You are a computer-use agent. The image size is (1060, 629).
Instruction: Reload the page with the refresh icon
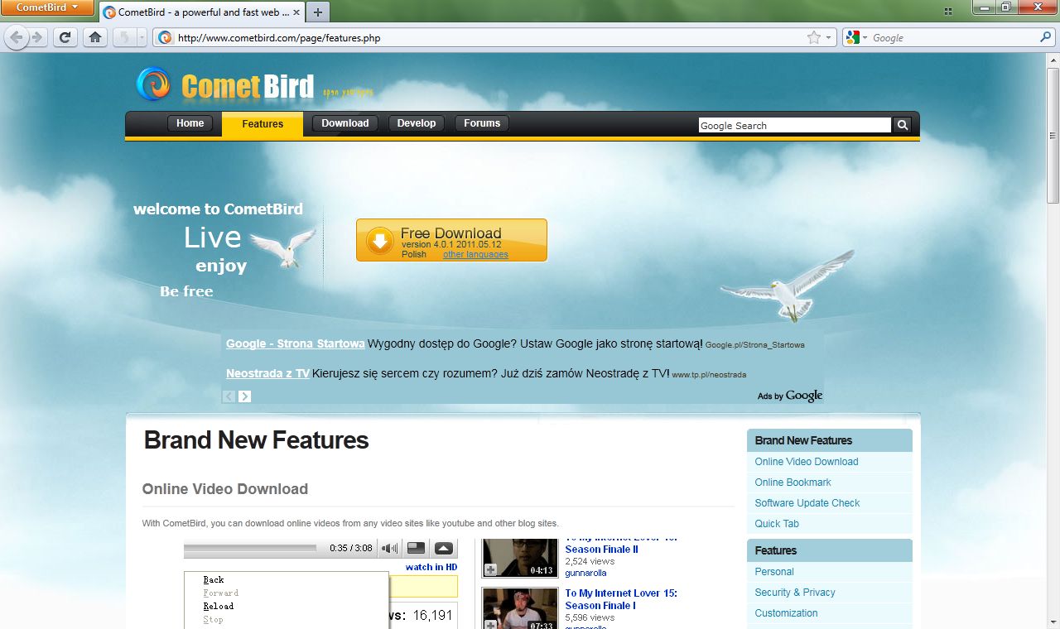pos(65,37)
